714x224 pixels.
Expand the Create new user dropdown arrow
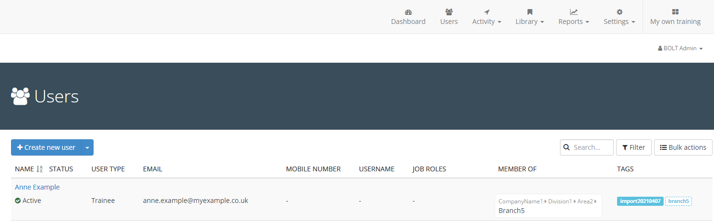(87, 148)
